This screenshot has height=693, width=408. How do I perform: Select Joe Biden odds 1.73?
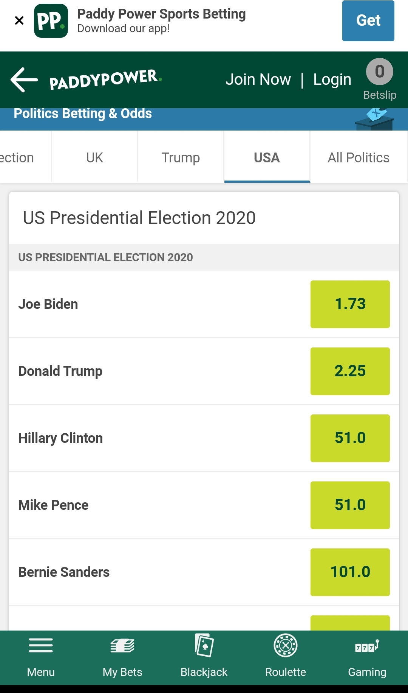click(350, 304)
